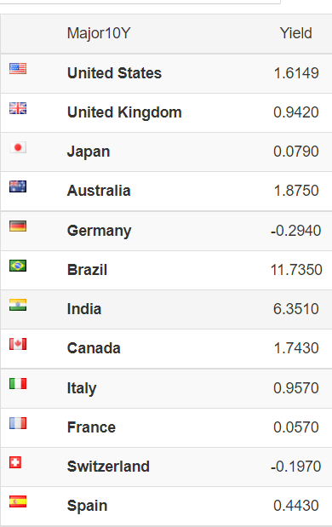Click the Brazil flag icon
Screen dimensions: 332x527
(18, 266)
